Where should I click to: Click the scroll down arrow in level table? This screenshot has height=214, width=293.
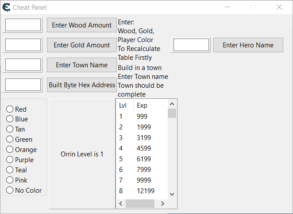172,194
